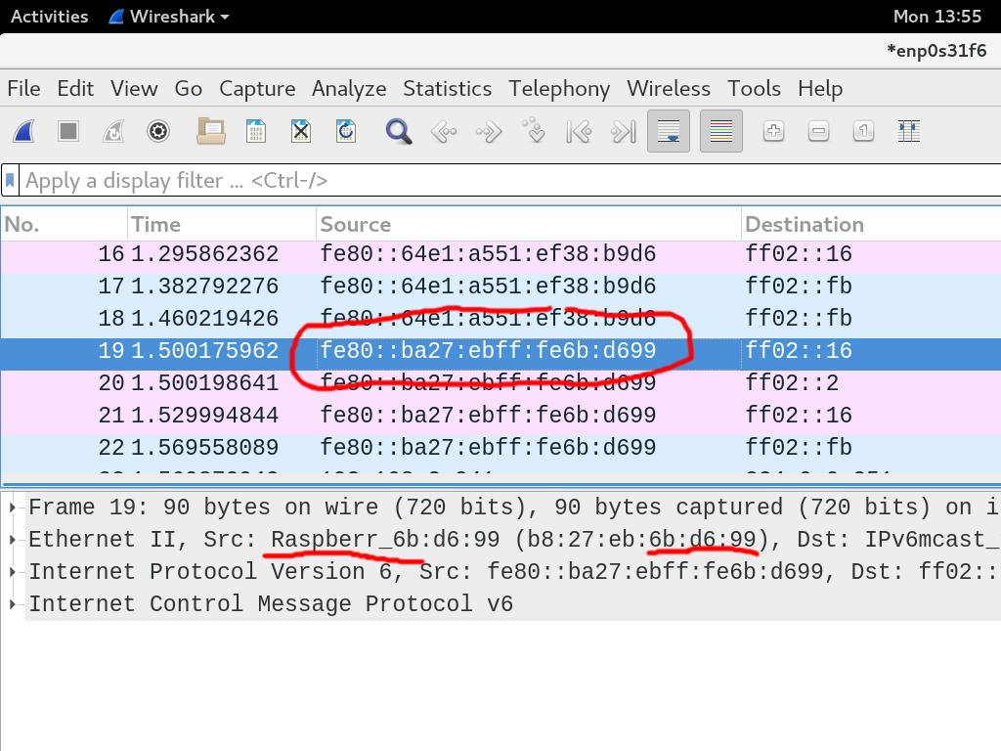
Task: Expand the Ethernet II details row
Action: tap(12, 540)
